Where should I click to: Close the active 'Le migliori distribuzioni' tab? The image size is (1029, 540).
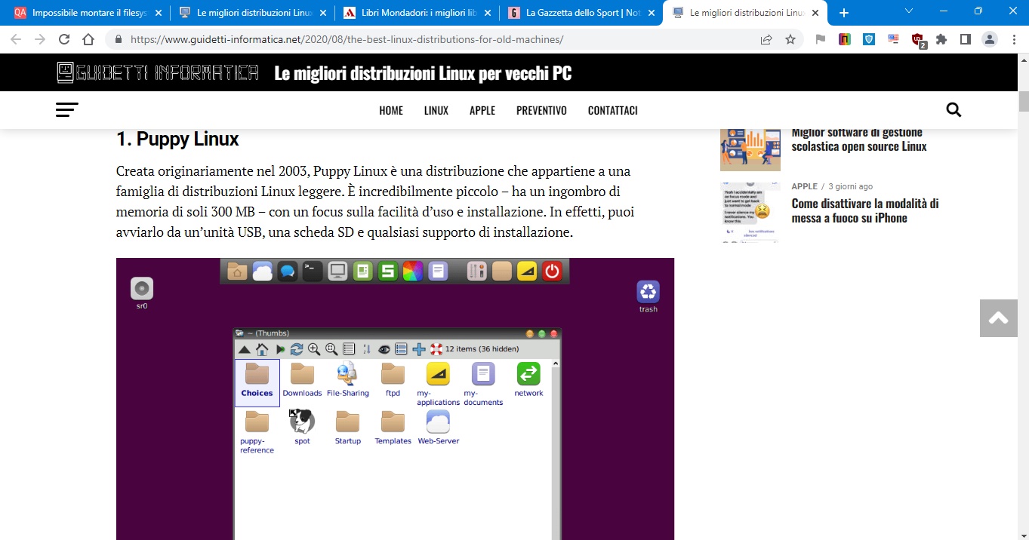tap(815, 13)
